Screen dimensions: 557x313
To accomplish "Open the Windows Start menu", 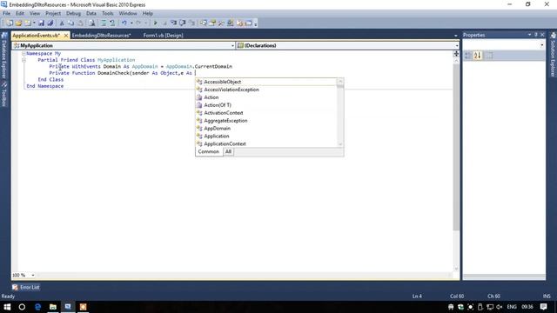I will point(7,307).
